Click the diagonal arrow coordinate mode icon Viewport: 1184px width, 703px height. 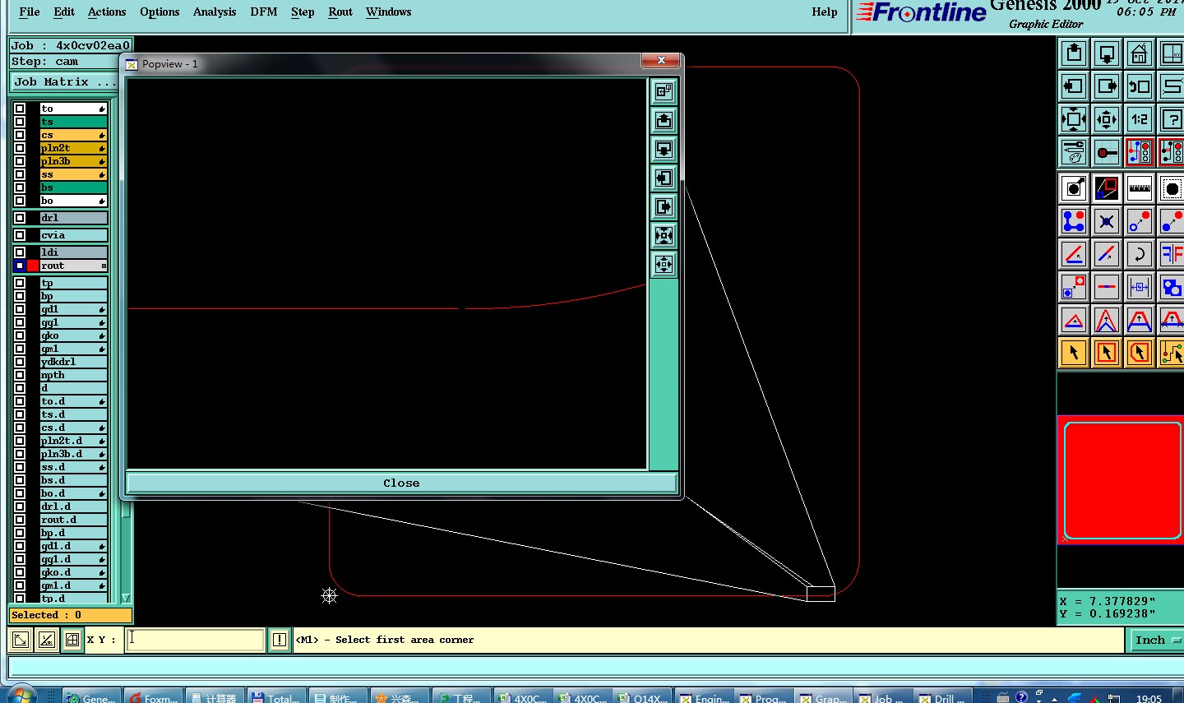(21, 640)
